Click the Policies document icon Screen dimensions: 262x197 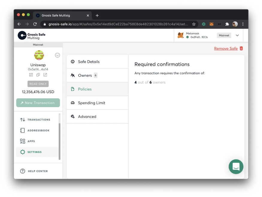click(x=73, y=89)
